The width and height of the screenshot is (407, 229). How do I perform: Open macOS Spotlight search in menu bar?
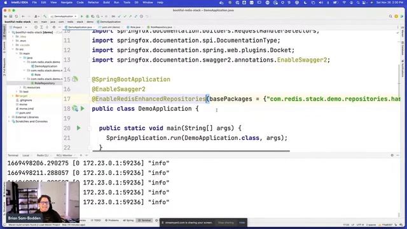point(358,3)
